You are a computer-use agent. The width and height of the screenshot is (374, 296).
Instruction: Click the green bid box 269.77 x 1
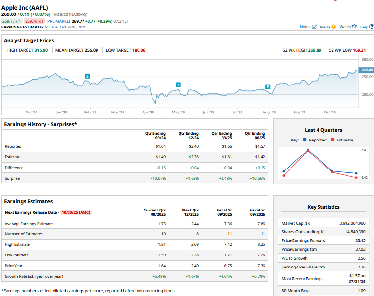coord(12,21)
